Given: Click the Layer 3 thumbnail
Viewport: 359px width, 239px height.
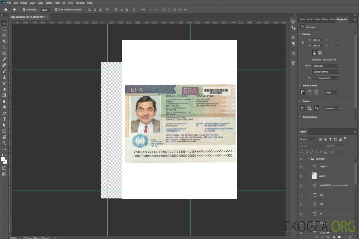Looking at the screenshot, I should pos(314,176).
